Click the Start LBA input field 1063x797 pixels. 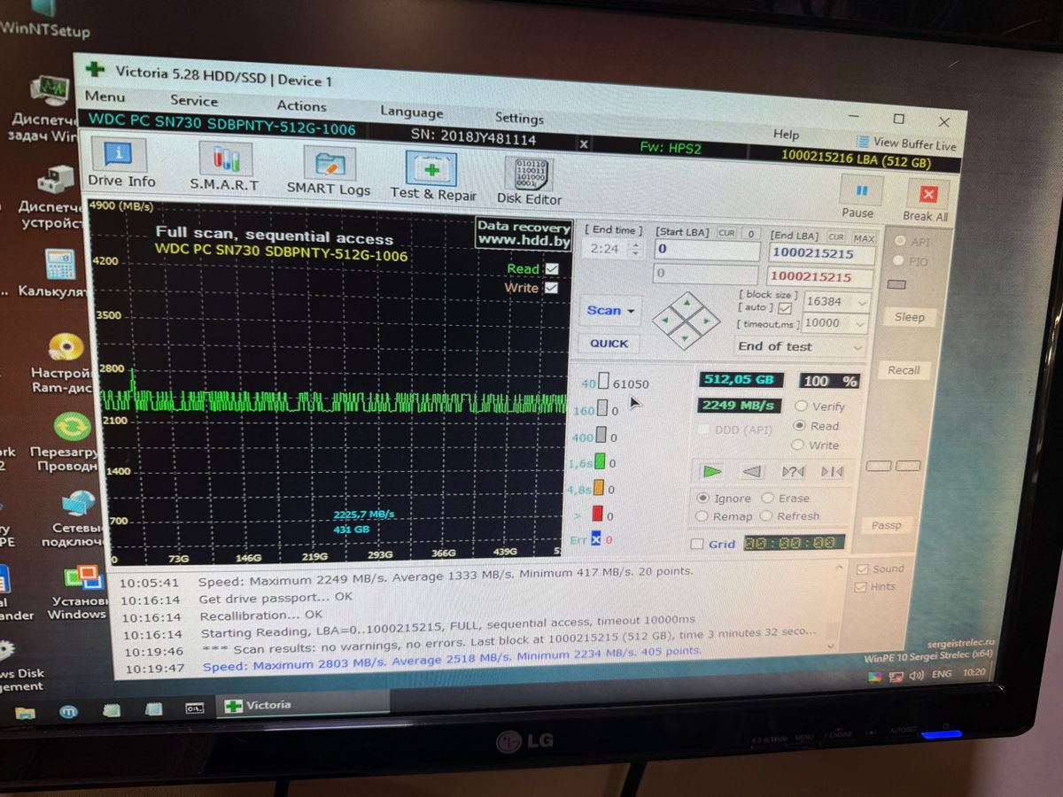point(707,251)
